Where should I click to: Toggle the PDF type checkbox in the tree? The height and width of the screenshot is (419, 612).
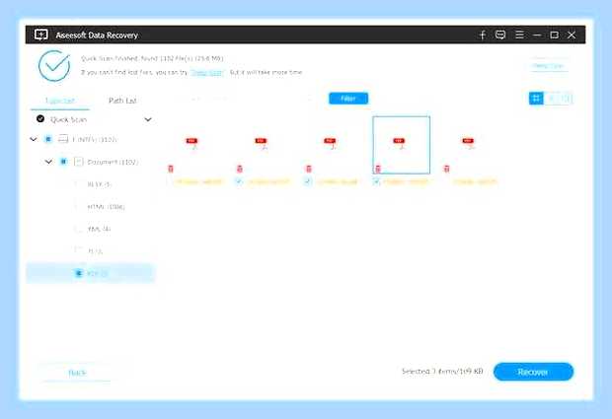point(79,273)
